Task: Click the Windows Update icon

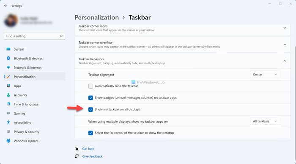Action: click(8, 141)
